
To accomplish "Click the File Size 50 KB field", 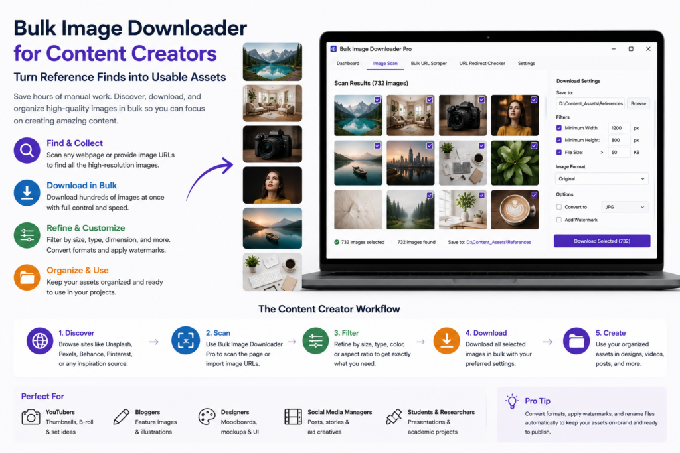I will pos(619,152).
